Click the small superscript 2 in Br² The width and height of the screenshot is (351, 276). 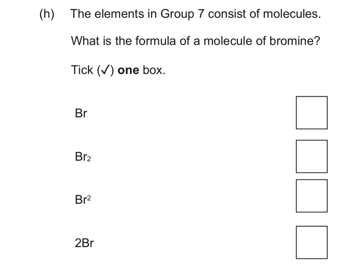[x=89, y=197]
